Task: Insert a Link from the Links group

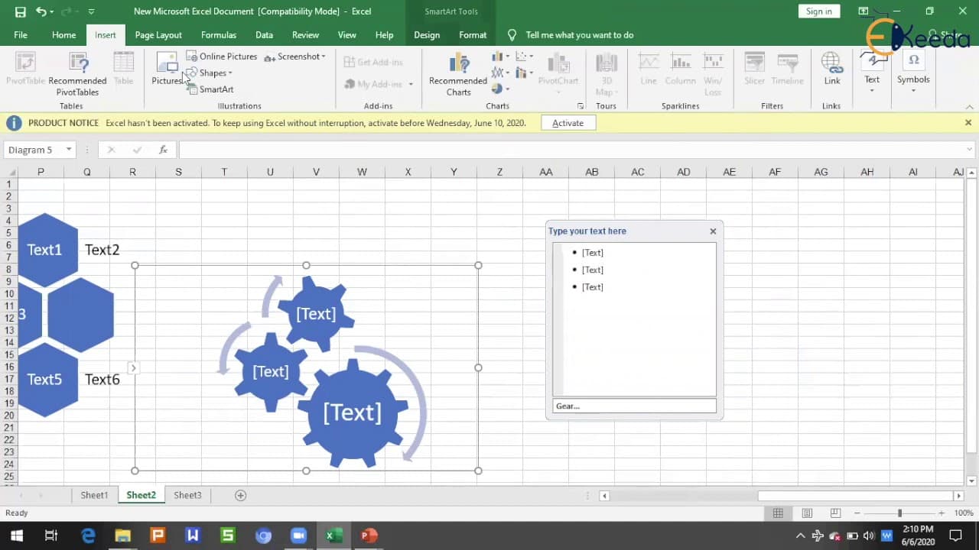Action: tap(832, 69)
